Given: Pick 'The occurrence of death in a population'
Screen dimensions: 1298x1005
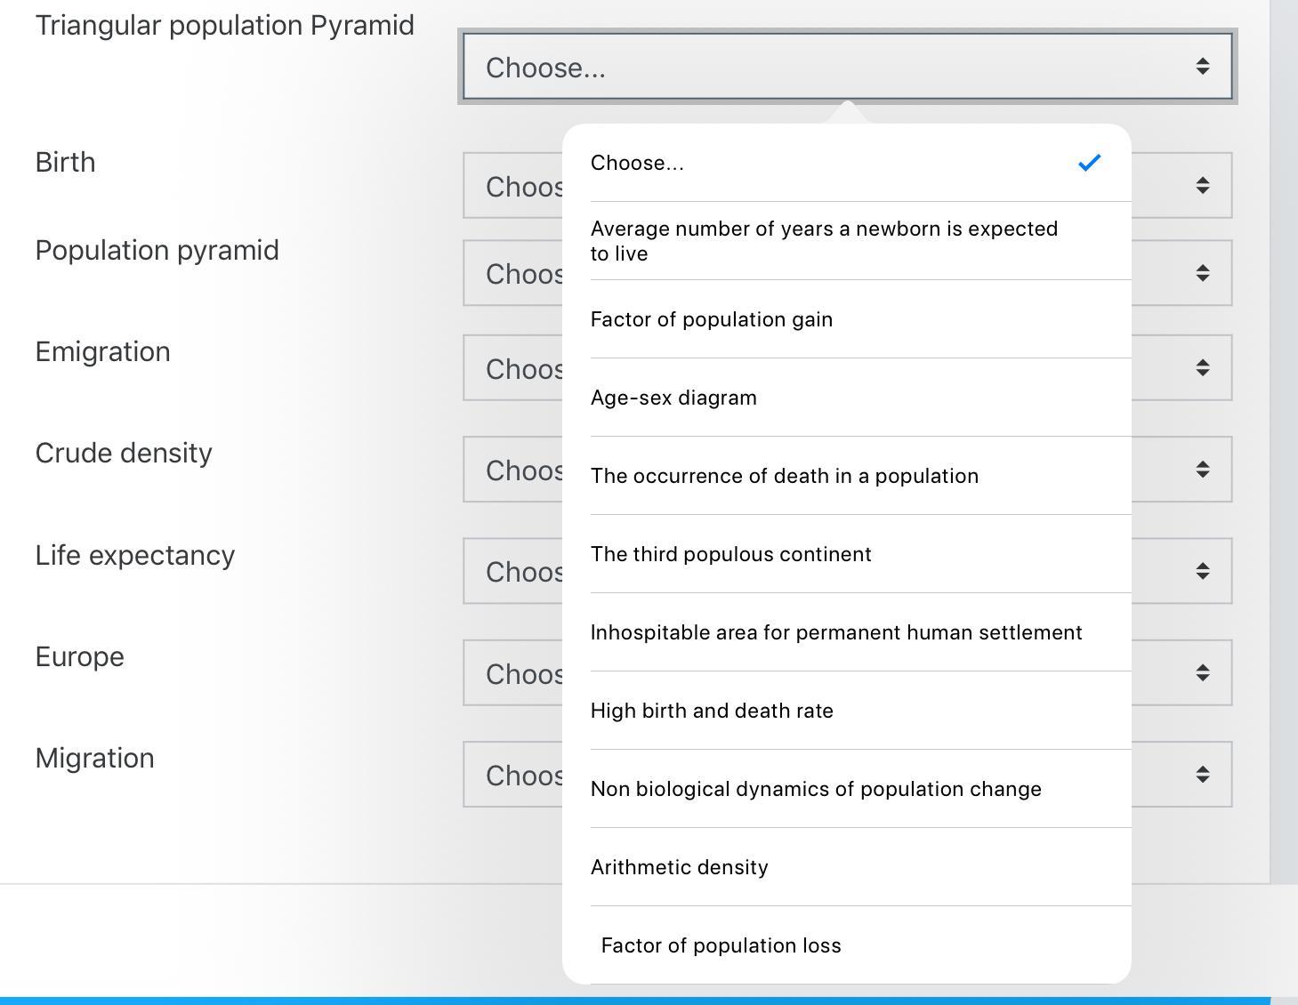Looking at the screenshot, I should (x=784, y=477).
